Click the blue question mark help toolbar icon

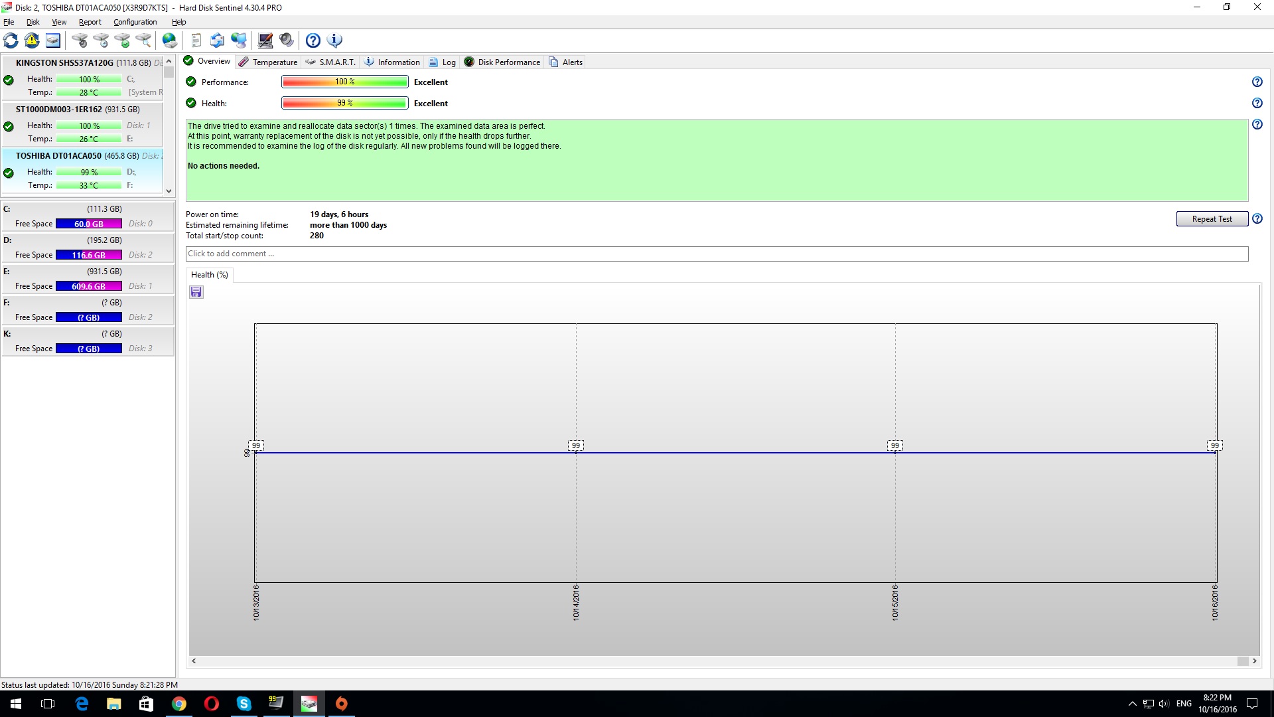tap(313, 40)
